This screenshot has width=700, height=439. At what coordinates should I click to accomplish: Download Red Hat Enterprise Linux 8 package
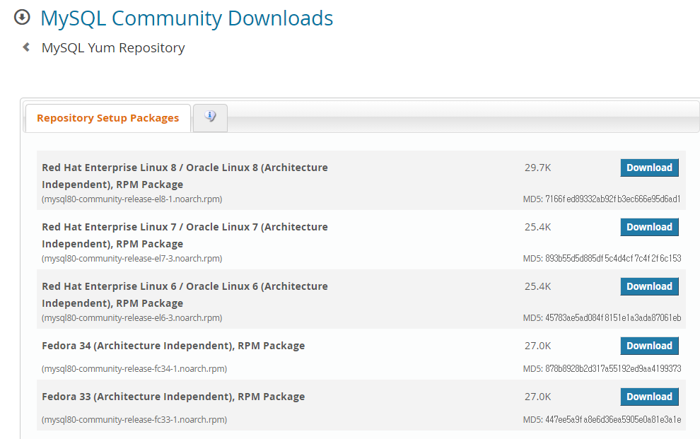649,168
